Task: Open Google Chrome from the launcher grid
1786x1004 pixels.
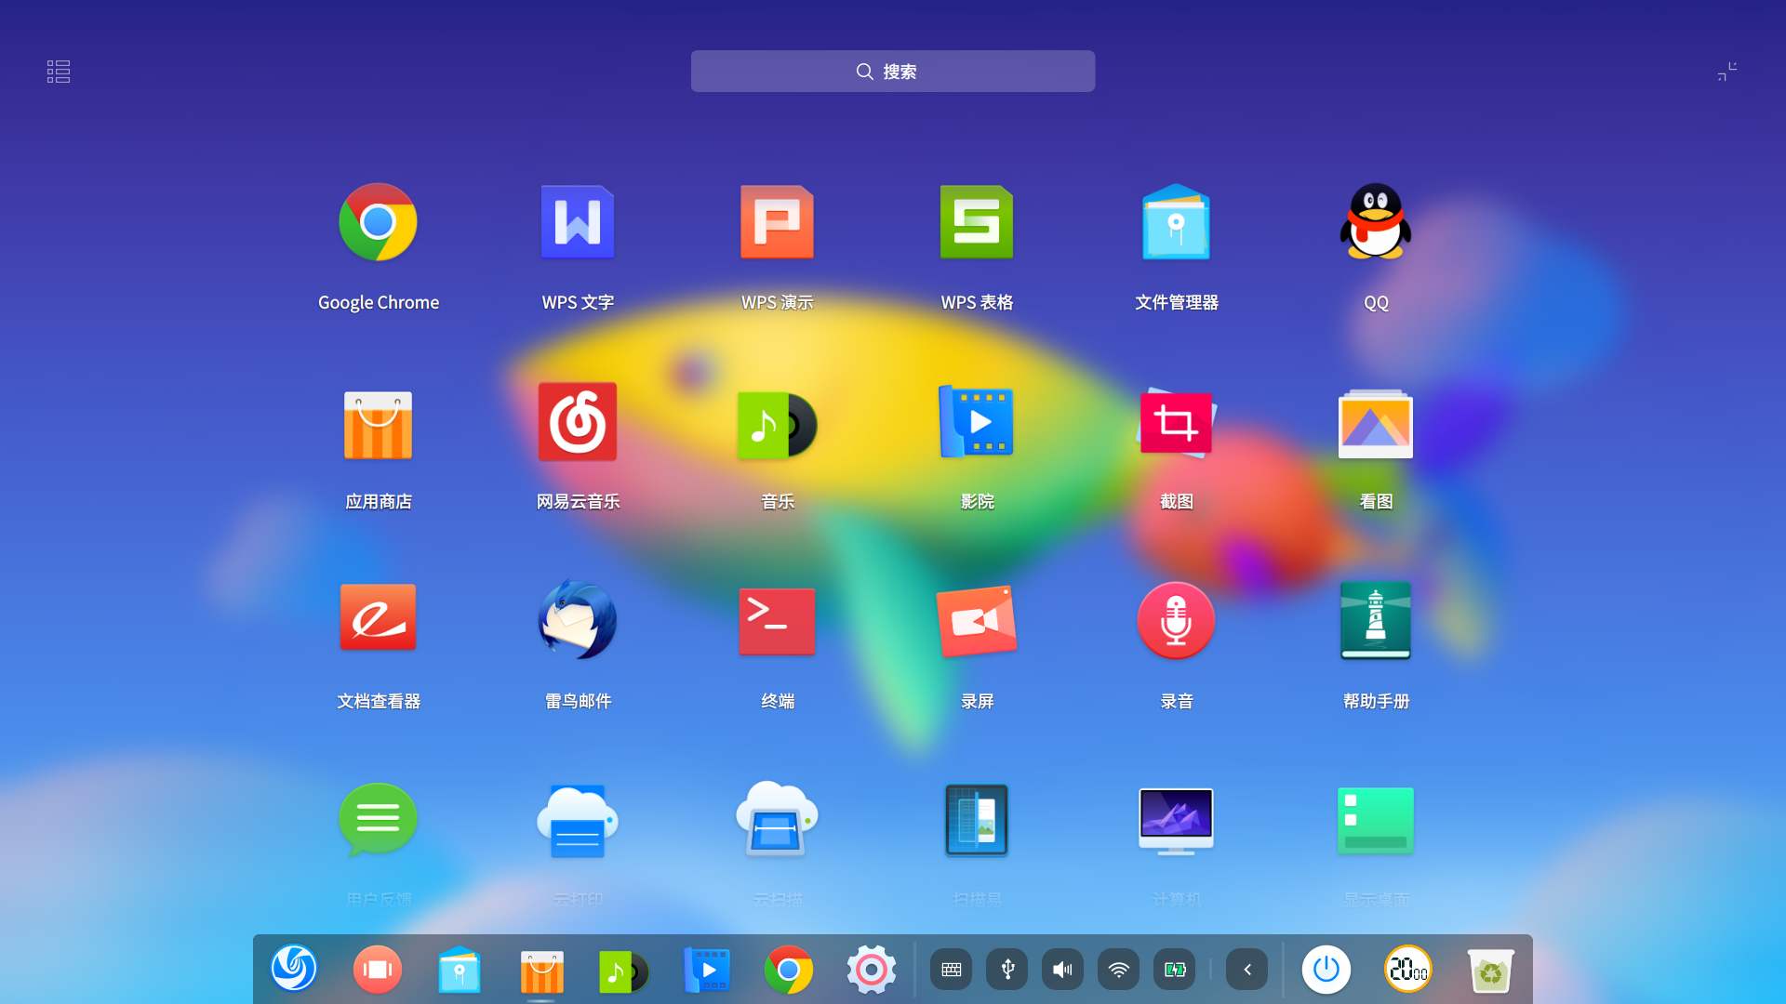Action: click(378, 223)
